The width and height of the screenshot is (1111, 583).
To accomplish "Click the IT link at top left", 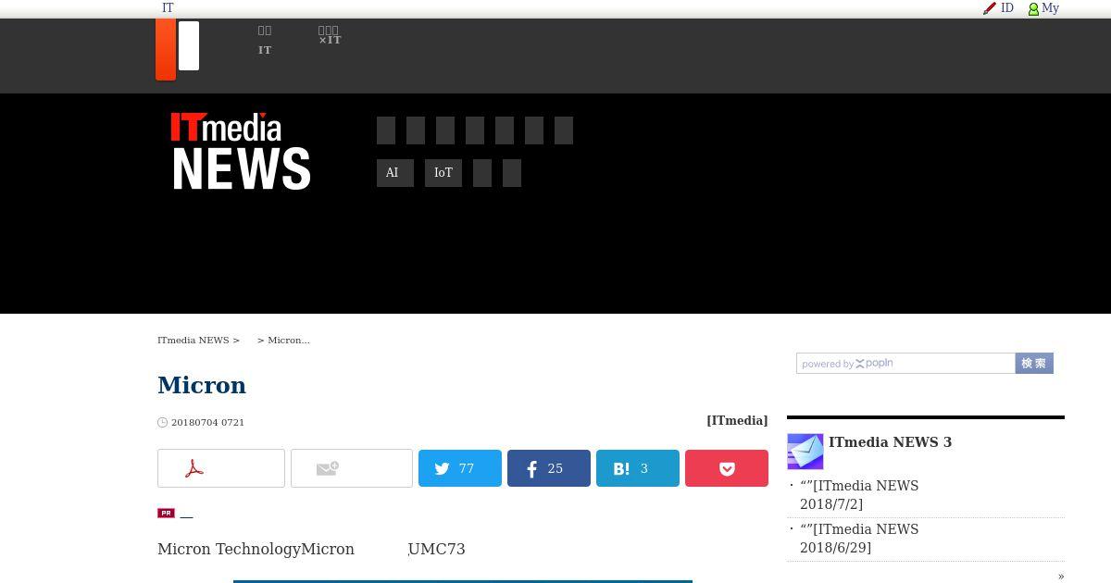I will pyautogui.click(x=168, y=7).
